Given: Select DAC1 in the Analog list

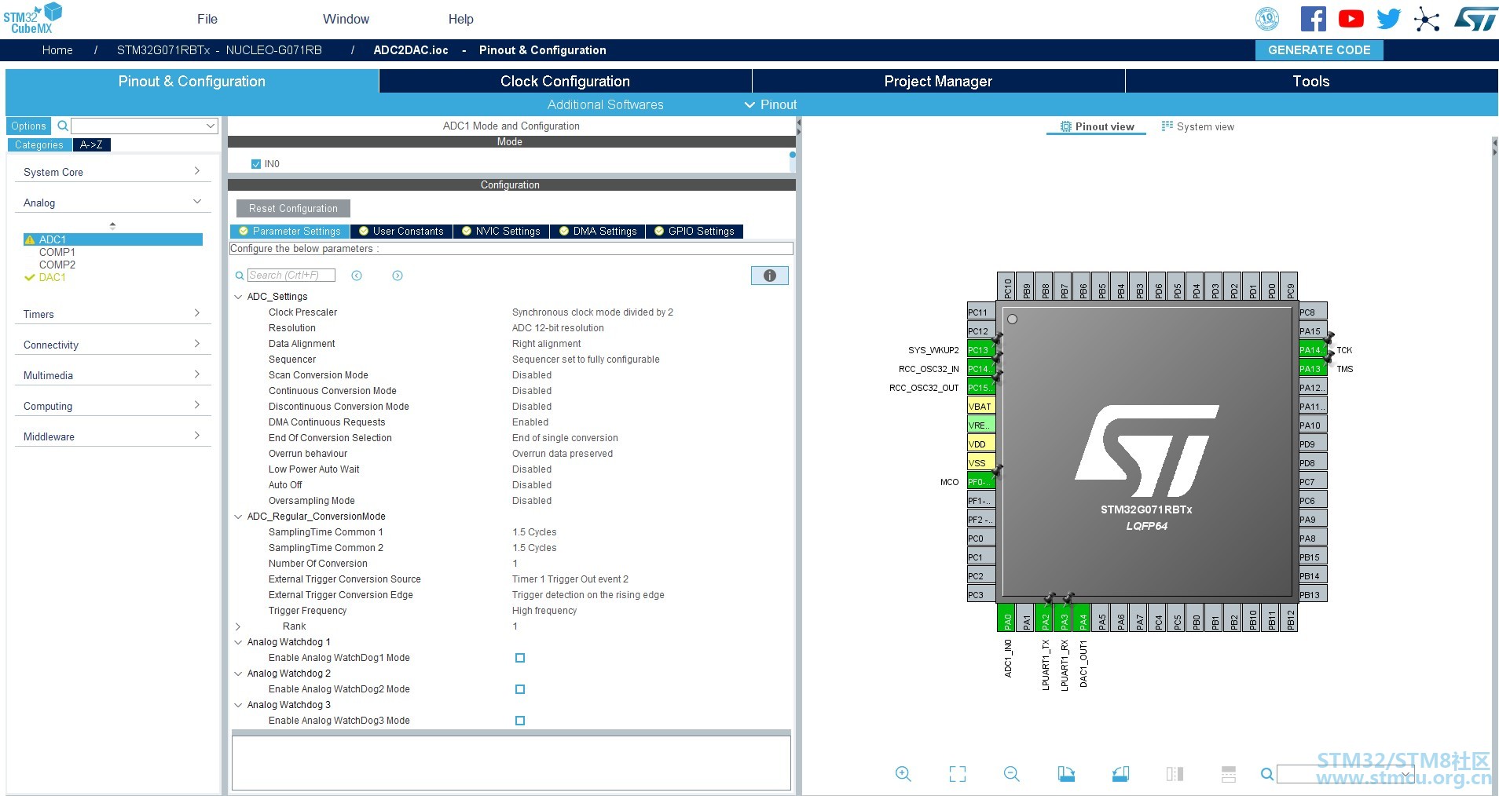Looking at the screenshot, I should (52, 277).
